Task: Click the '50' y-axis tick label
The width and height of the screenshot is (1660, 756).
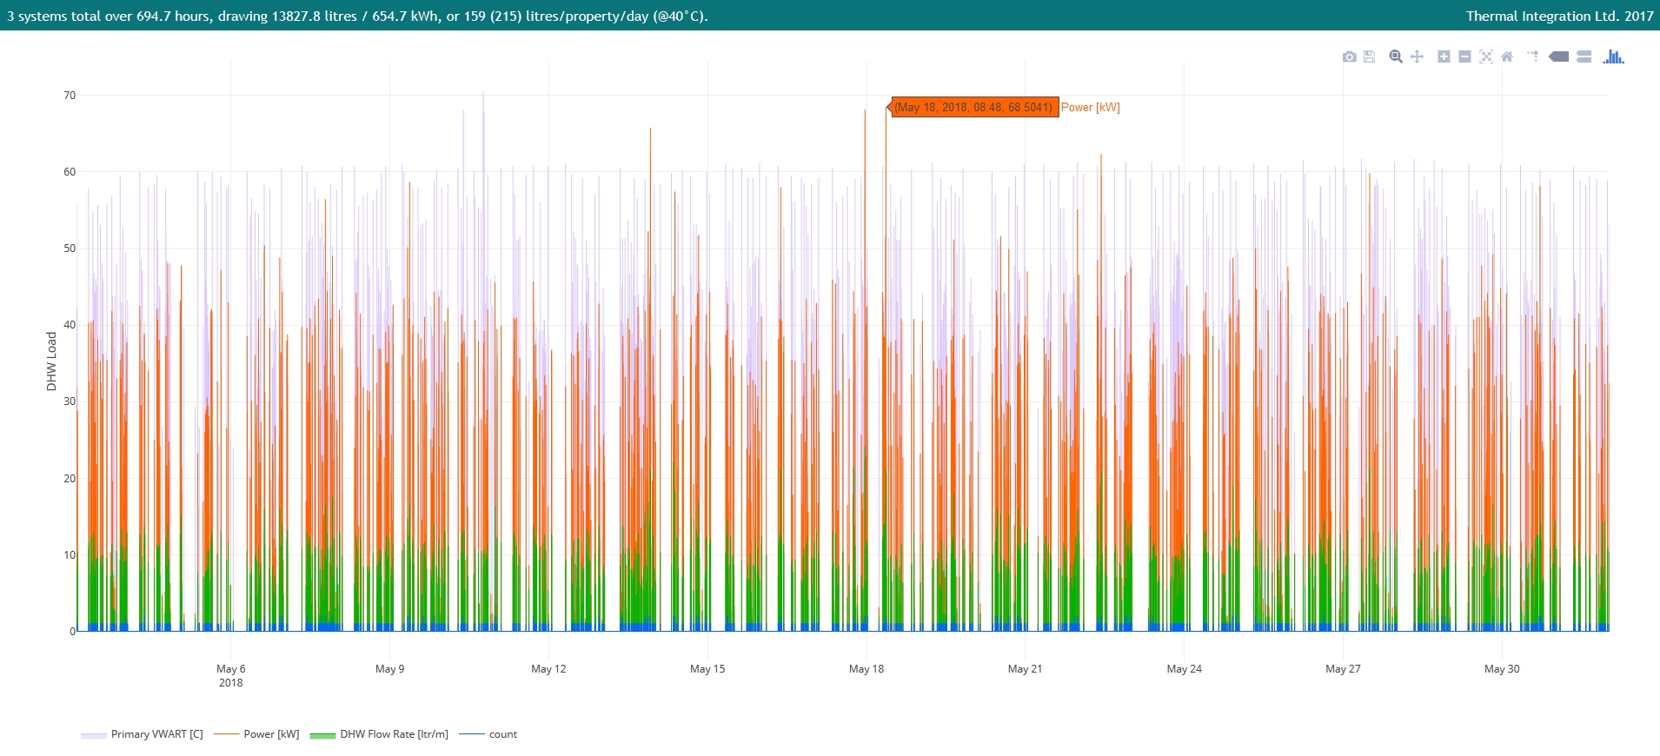Action: pos(70,249)
